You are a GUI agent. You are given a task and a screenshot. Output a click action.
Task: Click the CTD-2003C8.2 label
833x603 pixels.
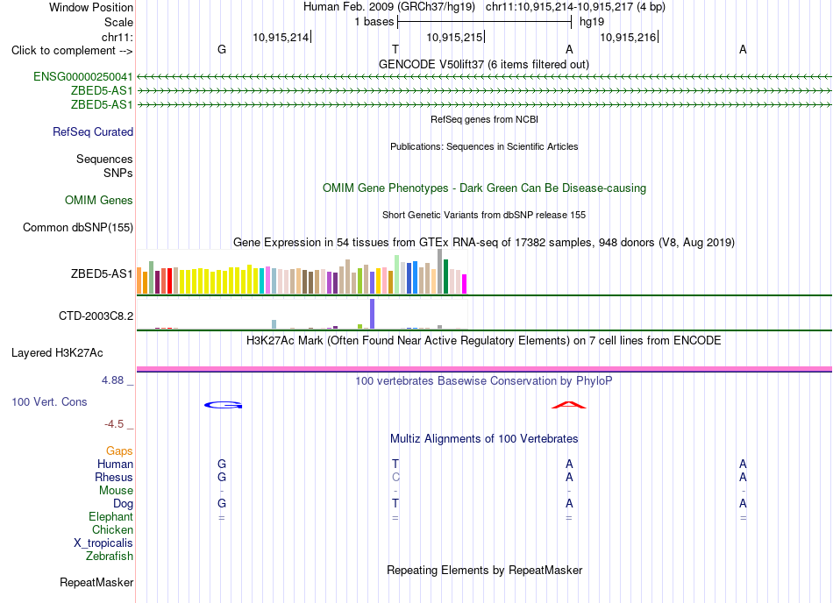96,316
